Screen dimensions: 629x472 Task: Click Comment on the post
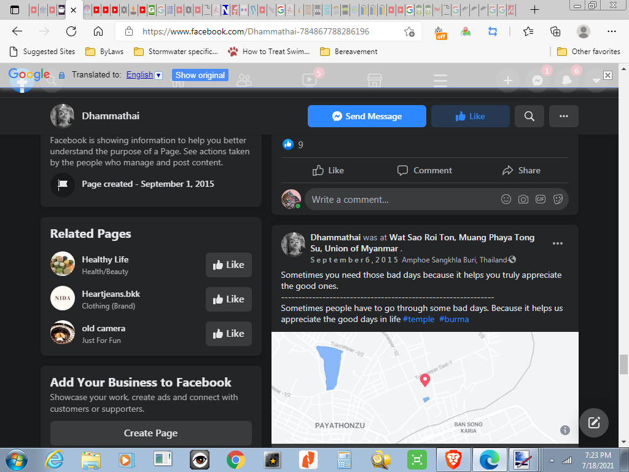click(424, 170)
